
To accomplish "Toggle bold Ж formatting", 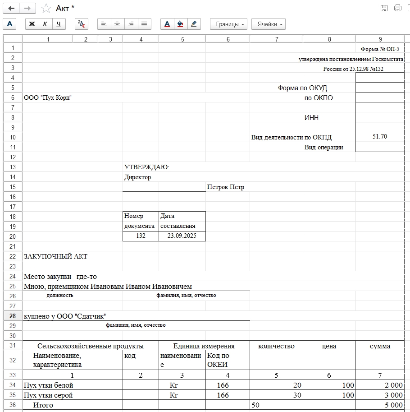I will 32,24.
